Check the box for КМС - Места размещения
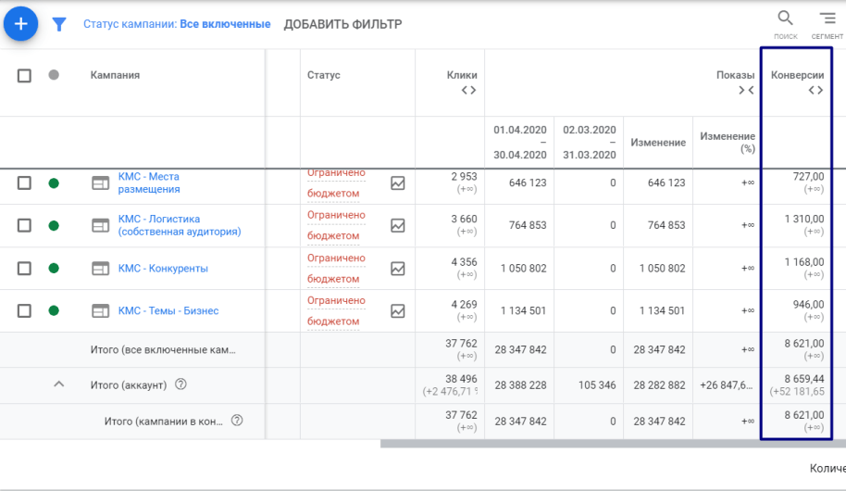Image resolution: width=846 pixels, height=491 pixels. 25,183
